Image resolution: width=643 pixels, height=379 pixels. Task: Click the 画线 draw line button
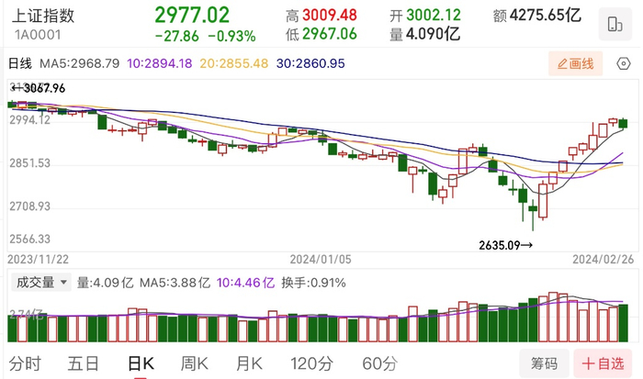(575, 63)
